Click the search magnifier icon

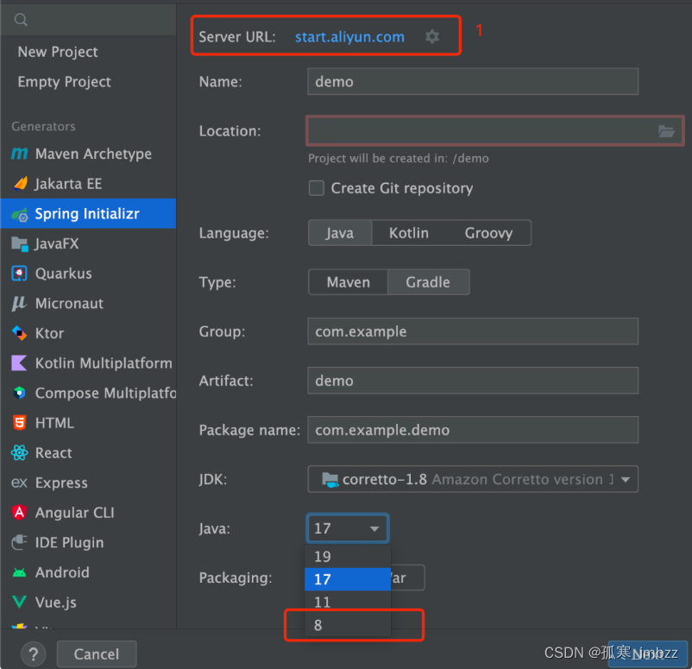(21, 20)
